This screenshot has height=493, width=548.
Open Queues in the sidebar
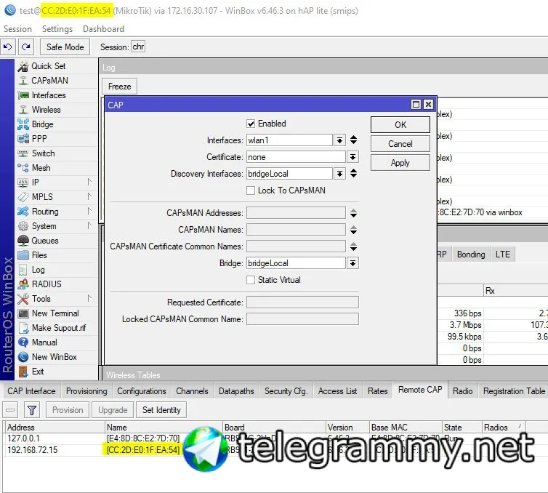45,241
